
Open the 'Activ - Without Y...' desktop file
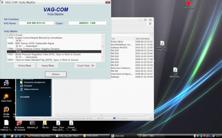6,125
